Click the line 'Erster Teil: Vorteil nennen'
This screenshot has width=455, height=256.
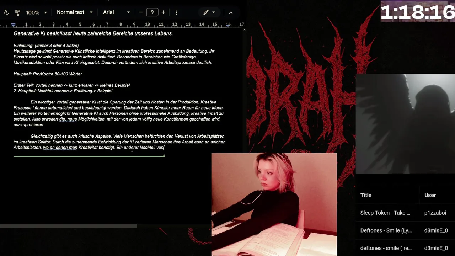click(71, 85)
